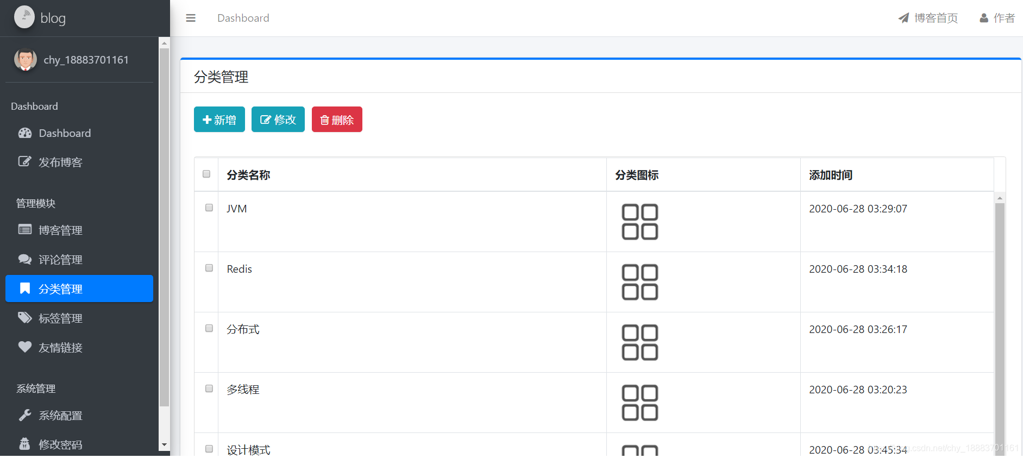The height and width of the screenshot is (458, 1023).
Task: Click the Dashboard gauge icon in sidebar
Action: (x=25, y=133)
